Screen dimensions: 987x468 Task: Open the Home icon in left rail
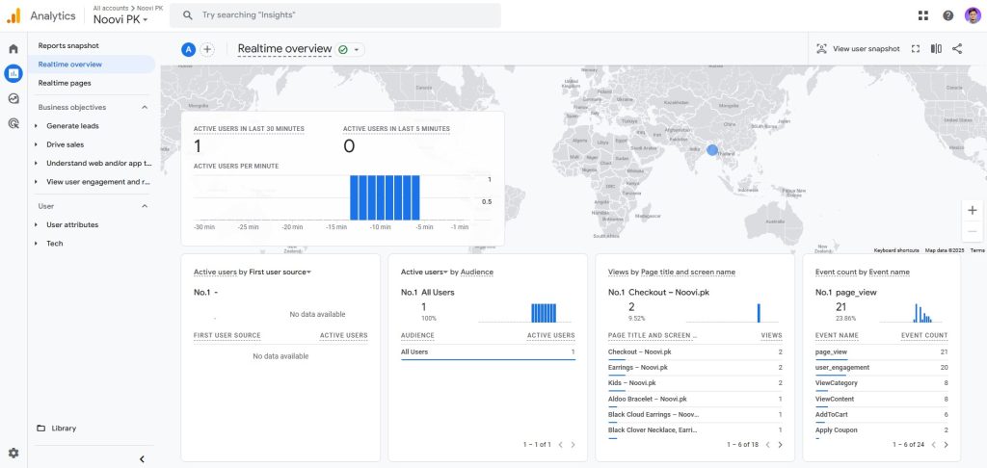[13, 48]
